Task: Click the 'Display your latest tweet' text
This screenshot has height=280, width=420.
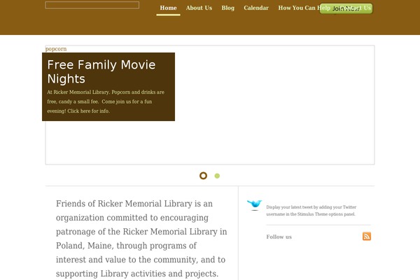Action: coord(311,211)
